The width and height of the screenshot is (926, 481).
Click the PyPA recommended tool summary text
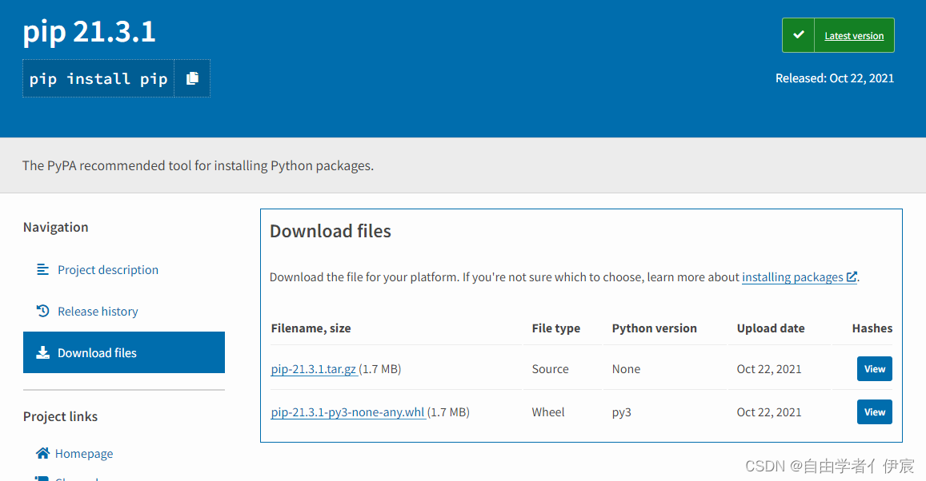[198, 165]
